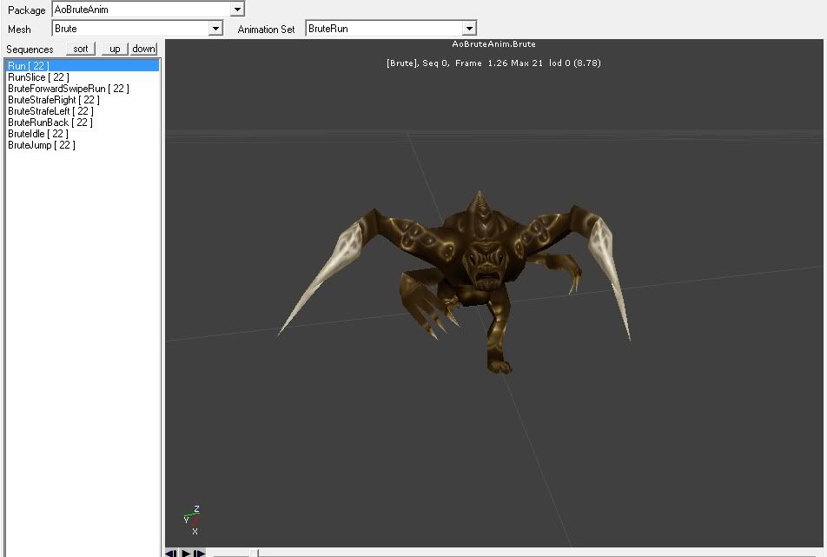Click the next frame playback button

pyautogui.click(x=200, y=553)
